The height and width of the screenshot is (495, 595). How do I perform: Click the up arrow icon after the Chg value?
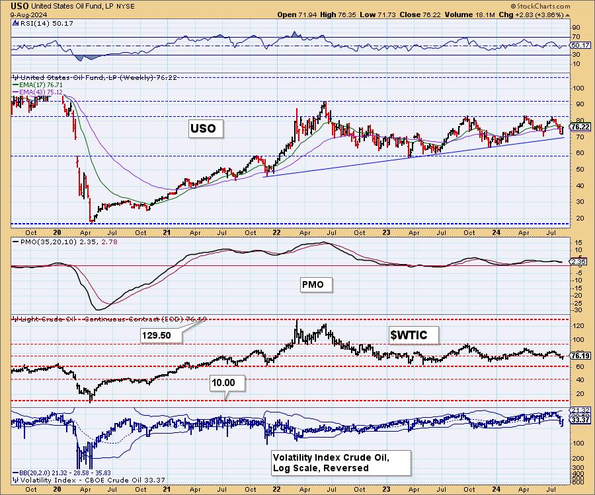pos(568,15)
